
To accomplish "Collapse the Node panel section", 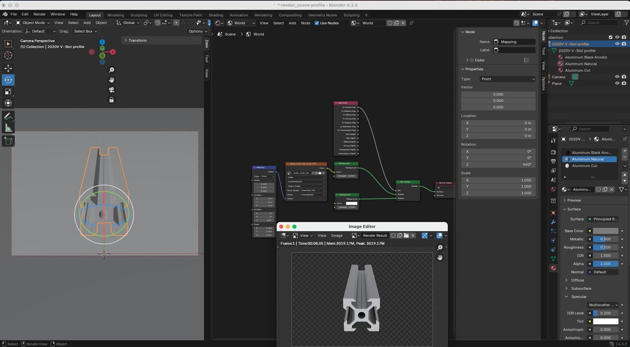I will click(470, 32).
